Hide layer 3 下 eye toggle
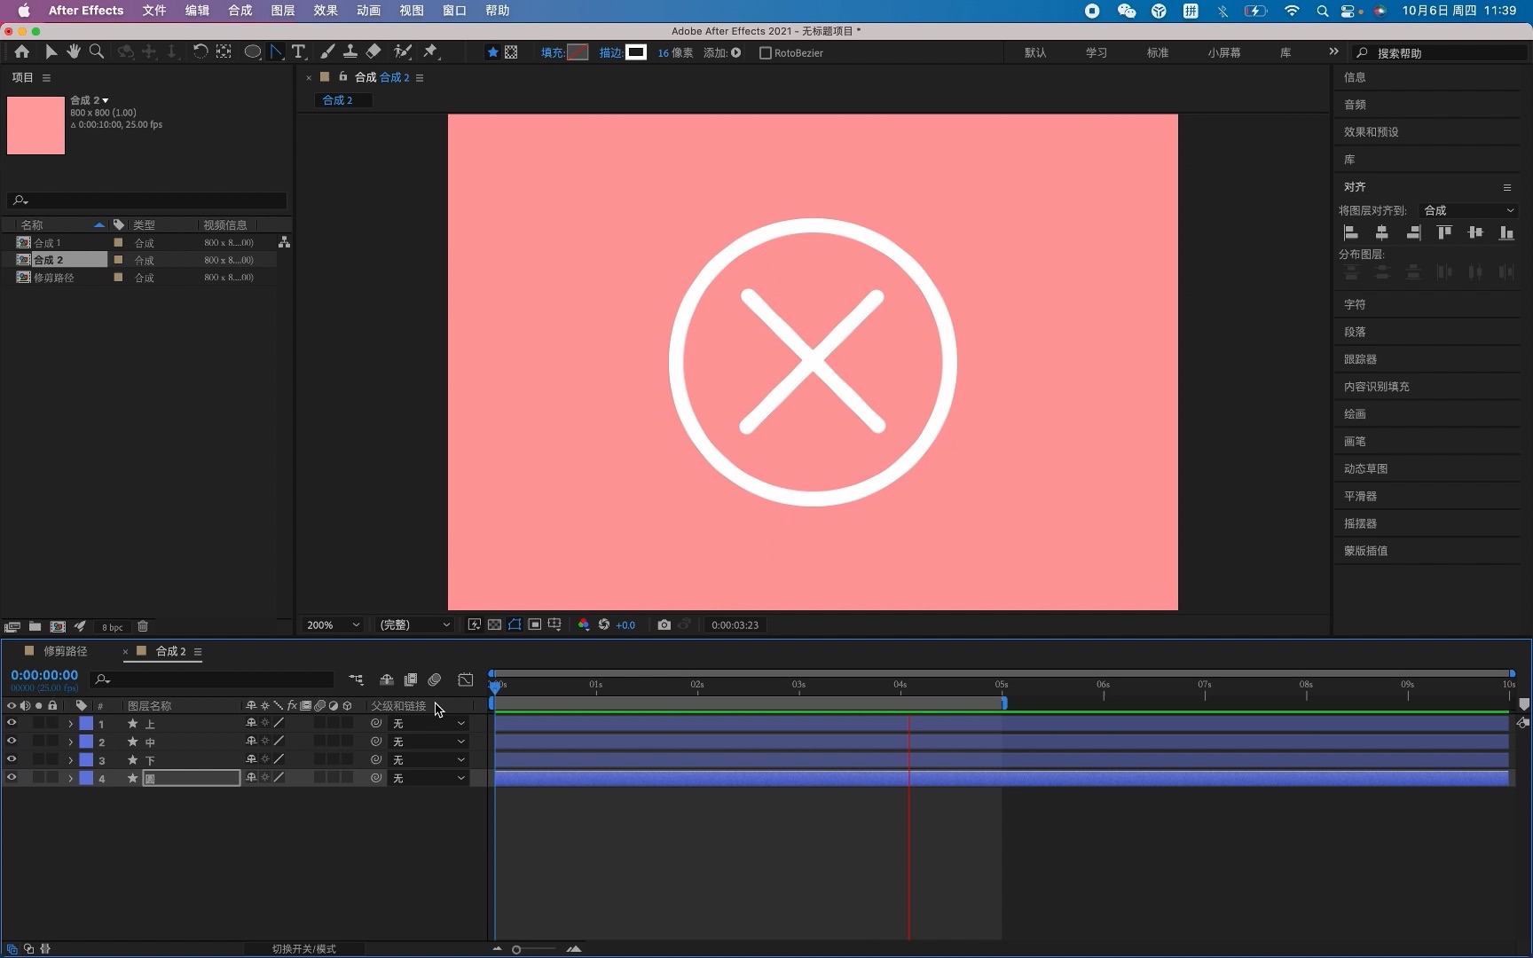1533x958 pixels. point(12,759)
